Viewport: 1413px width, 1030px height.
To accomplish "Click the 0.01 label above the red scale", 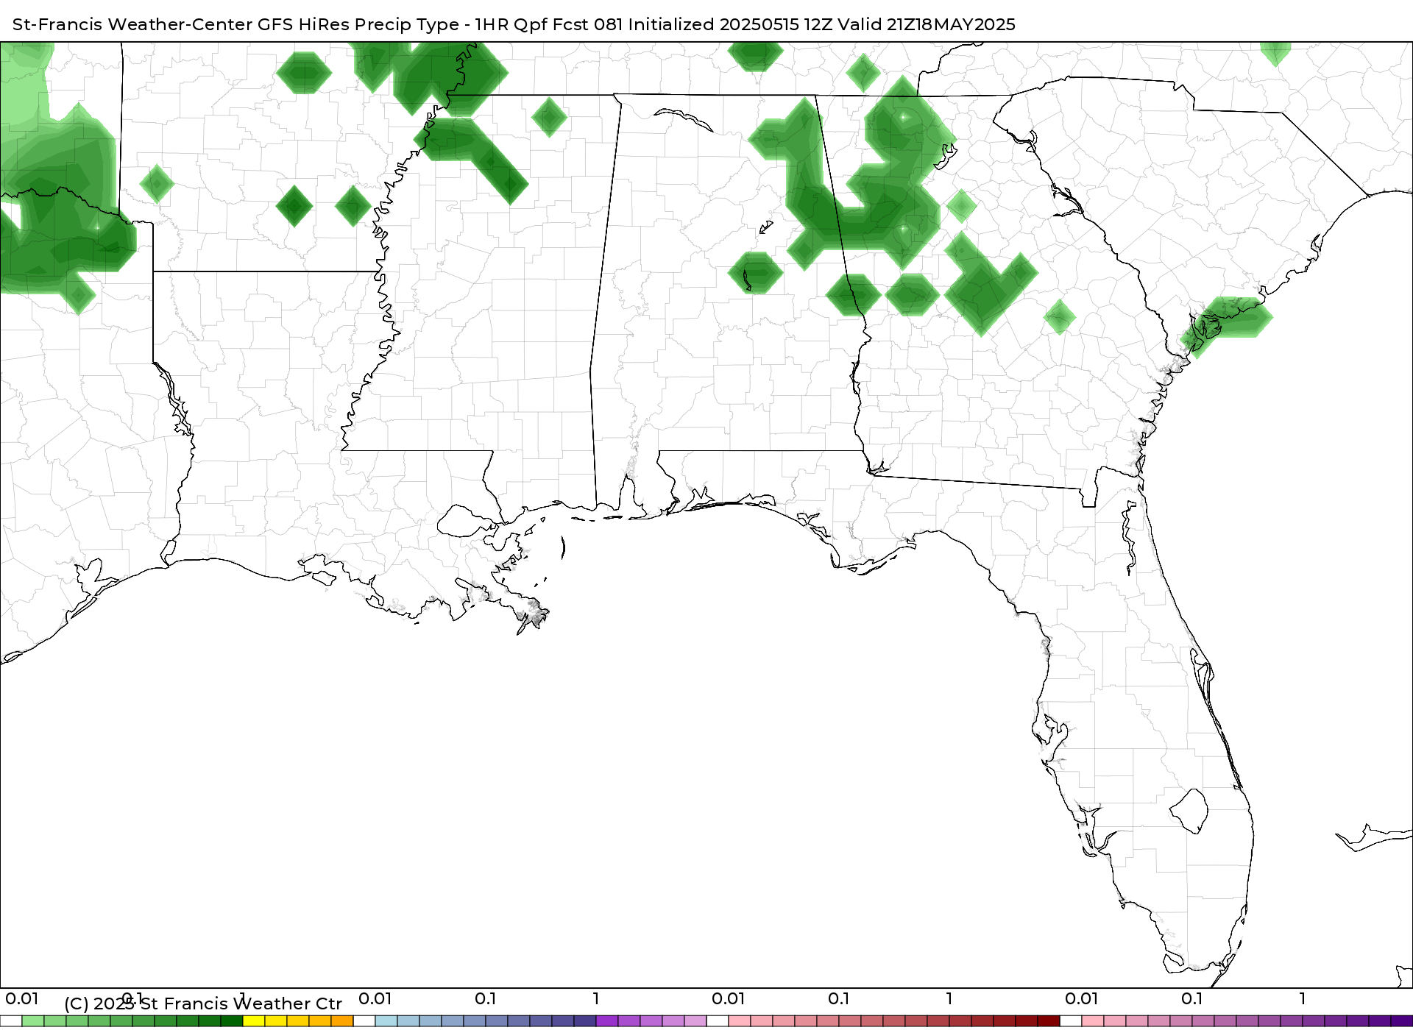I will point(729,999).
